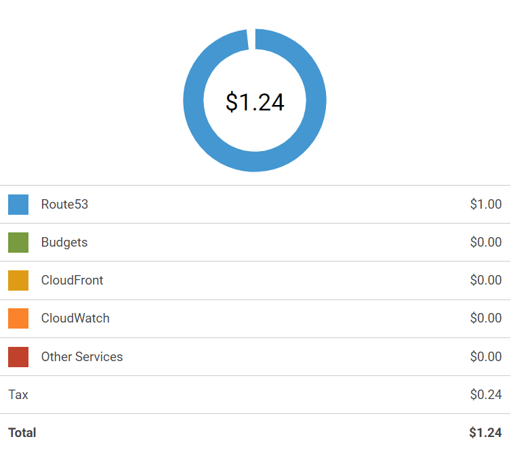Click the $0.24 tax amount
This screenshot has height=458, width=513.
485,395
